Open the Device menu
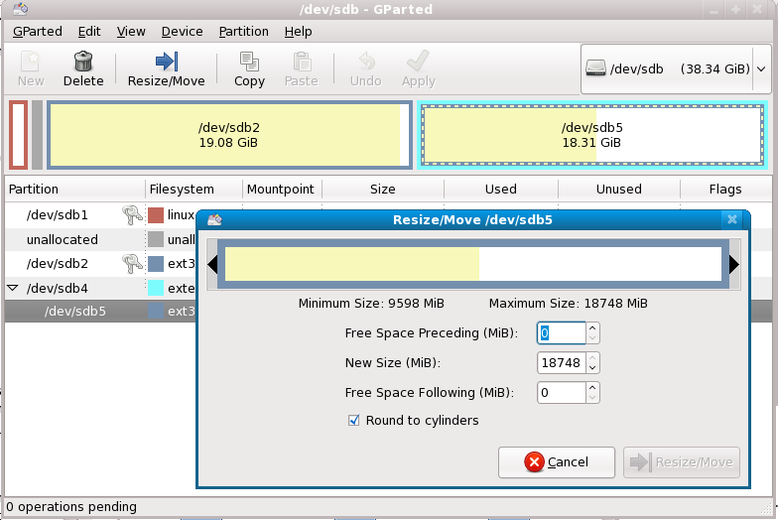 pos(183,32)
